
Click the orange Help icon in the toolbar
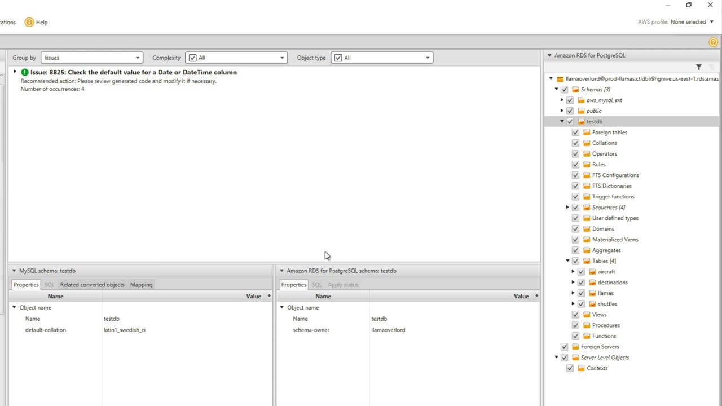coord(29,22)
